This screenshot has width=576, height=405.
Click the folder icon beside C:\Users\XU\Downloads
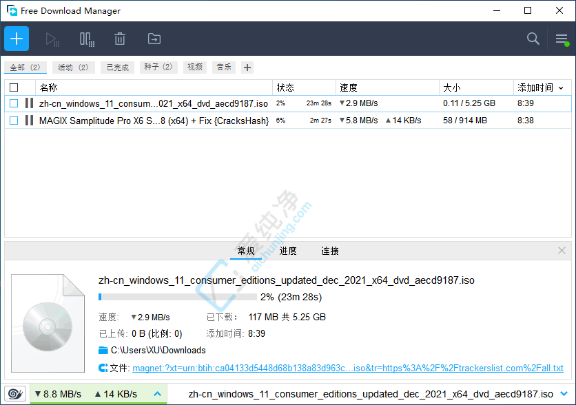click(x=103, y=350)
